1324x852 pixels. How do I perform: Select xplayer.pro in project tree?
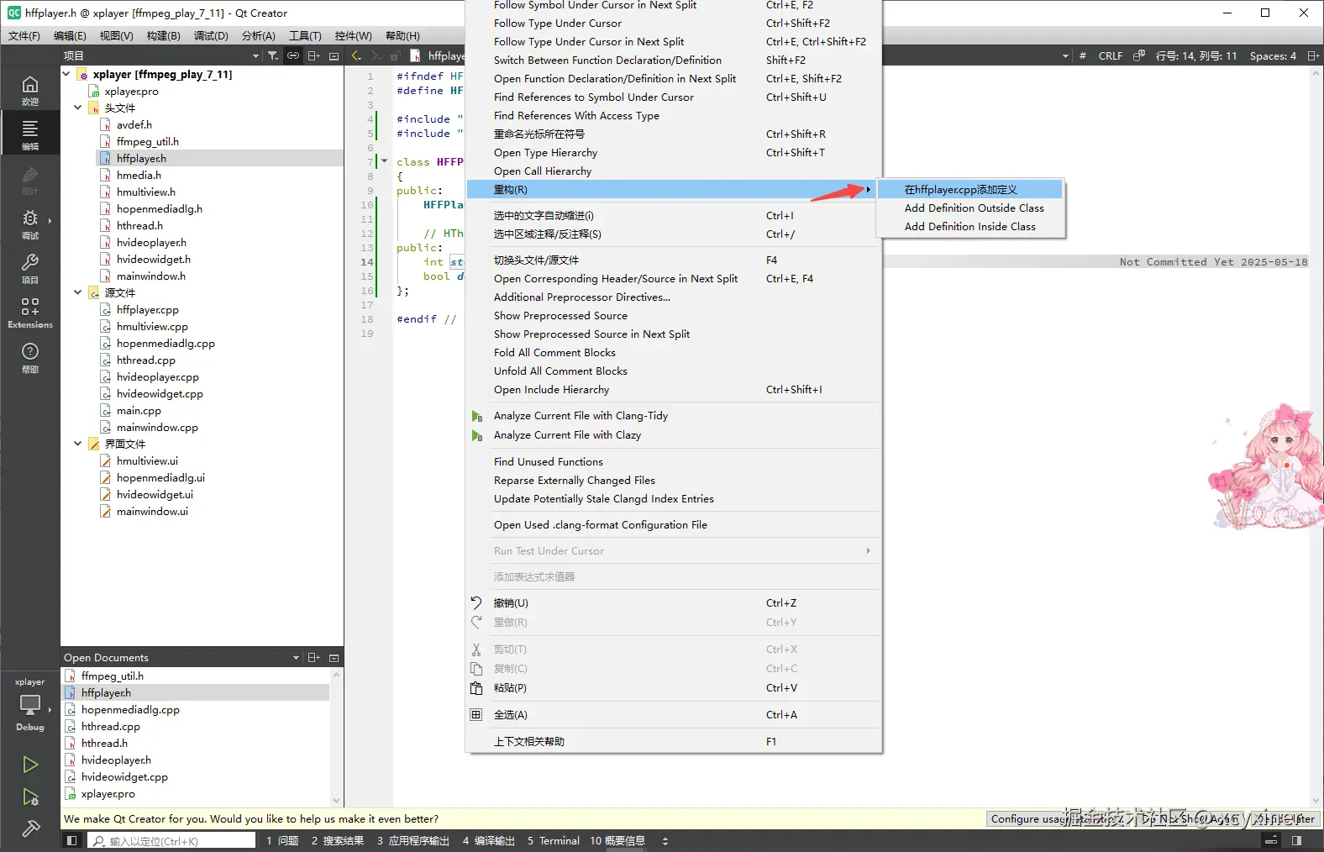click(131, 91)
